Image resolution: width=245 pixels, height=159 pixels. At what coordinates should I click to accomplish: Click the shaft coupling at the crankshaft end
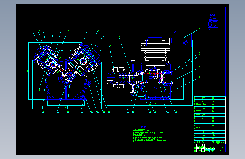tap(118, 78)
